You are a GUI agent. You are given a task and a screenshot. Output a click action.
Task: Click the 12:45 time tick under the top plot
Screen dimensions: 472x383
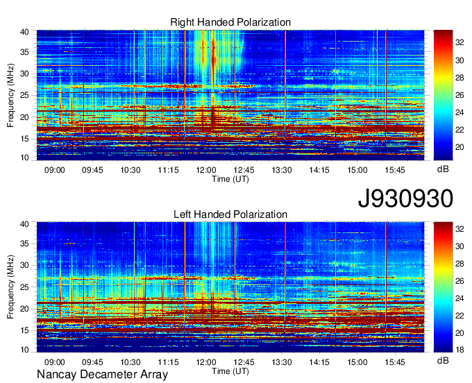point(244,170)
